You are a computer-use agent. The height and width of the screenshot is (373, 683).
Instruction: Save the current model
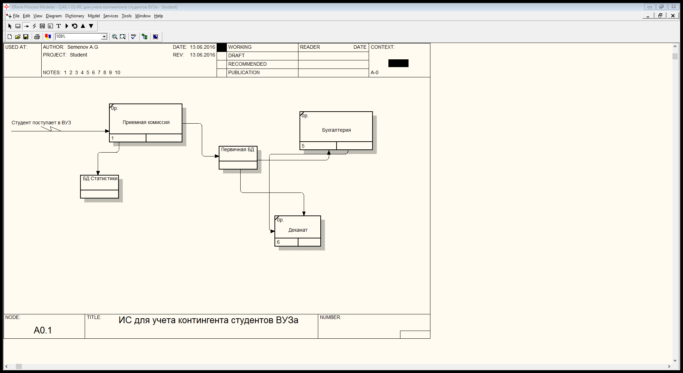tap(26, 37)
